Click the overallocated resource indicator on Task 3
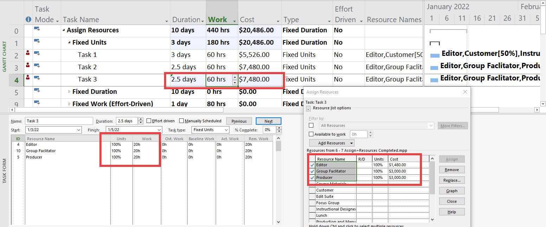546x227 pixels. coord(28,78)
